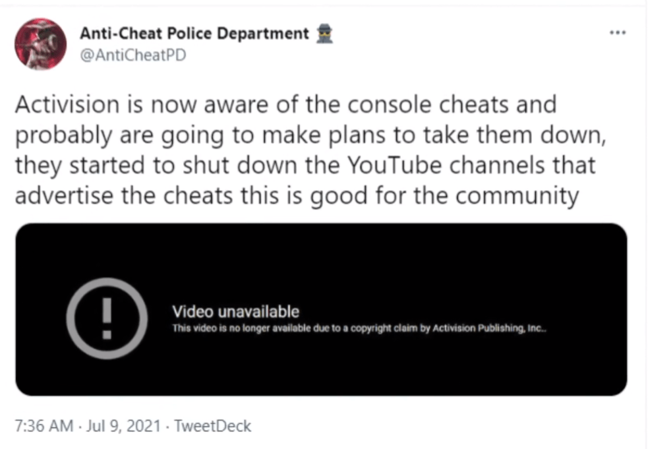The image size is (648, 449).
Task: Click "Activision Publishing, Inc." in the video notice
Action: coord(489,328)
